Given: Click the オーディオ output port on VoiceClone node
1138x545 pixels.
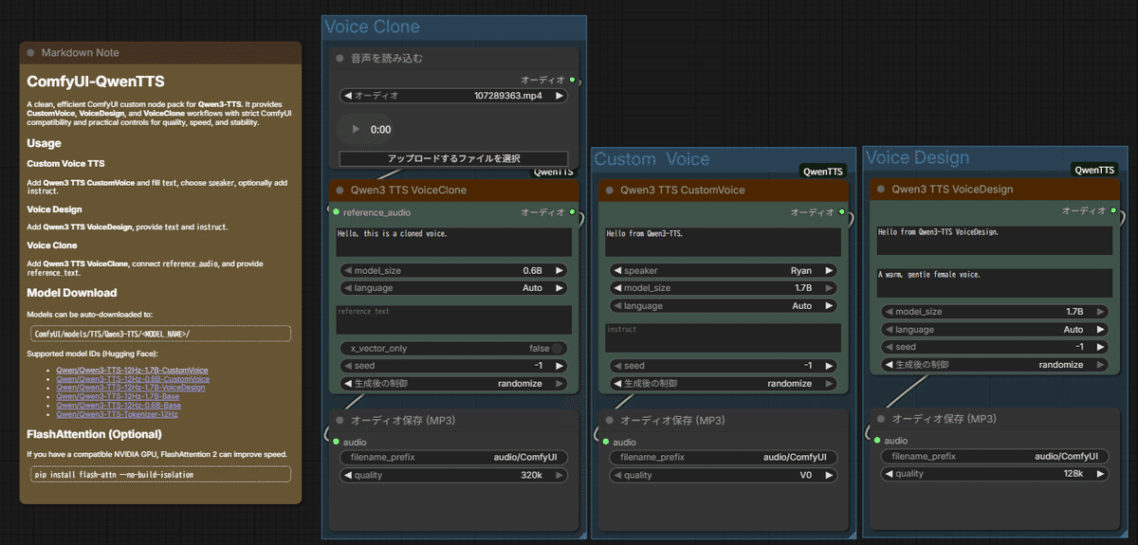Looking at the screenshot, I should (572, 211).
